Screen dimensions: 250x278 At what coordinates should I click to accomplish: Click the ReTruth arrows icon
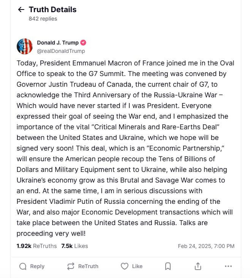pos(71,266)
